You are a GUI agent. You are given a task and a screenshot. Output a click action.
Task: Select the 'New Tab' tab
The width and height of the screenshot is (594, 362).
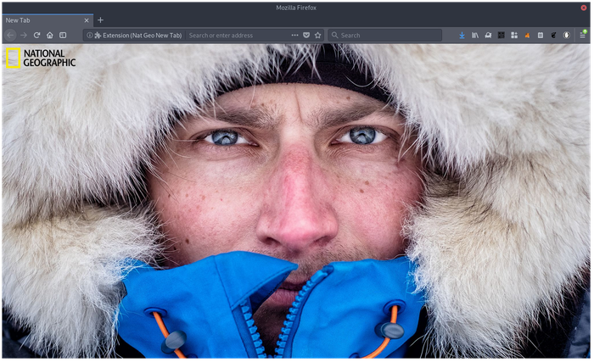(x=48, y=20)
